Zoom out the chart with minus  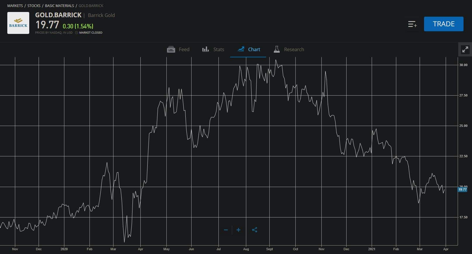point(226,230)
